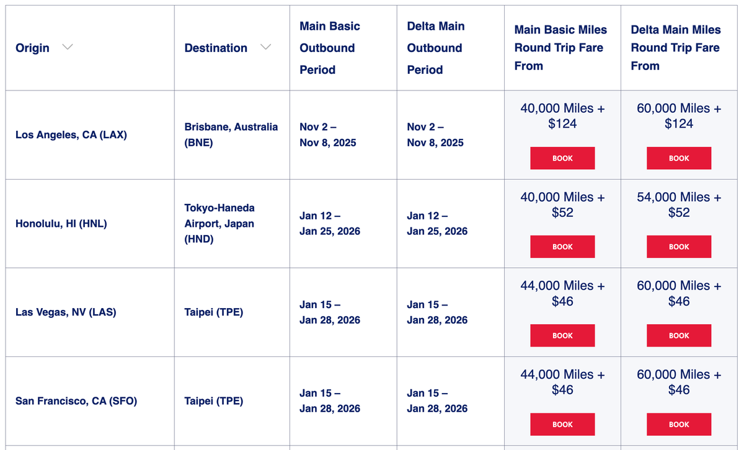
Task: Book Main Basic fare Los Angeles to Brisbane
Action: (x=562, y=158)
